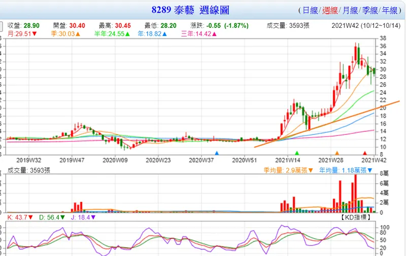Click the 三年:14.42 three-year average value
The height and width of the screenshot is (256, 406).
click(198, 34)
